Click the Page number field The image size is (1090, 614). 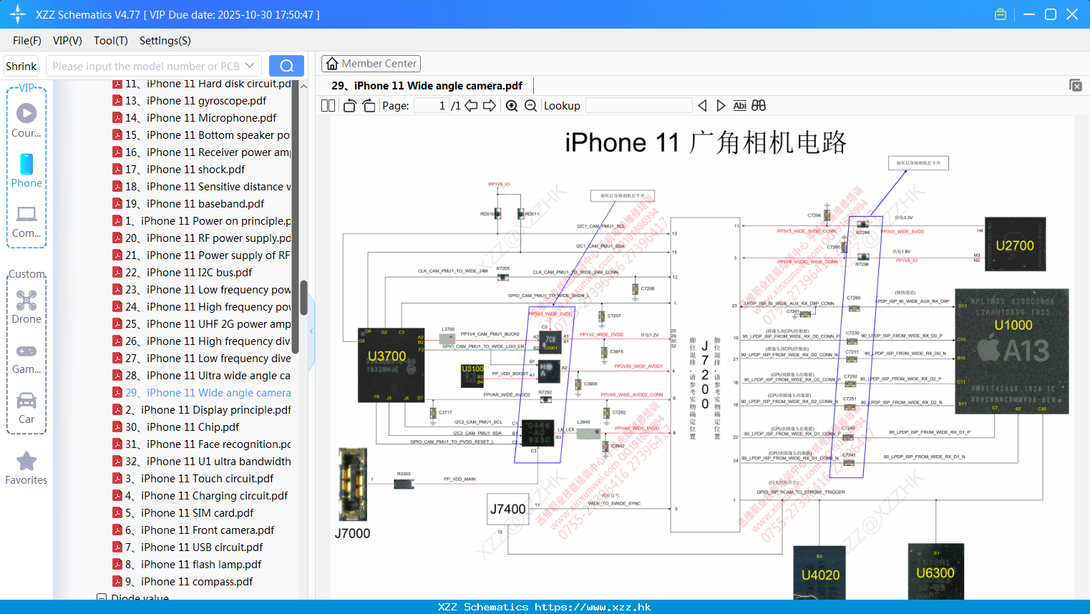tap(432, 106)
